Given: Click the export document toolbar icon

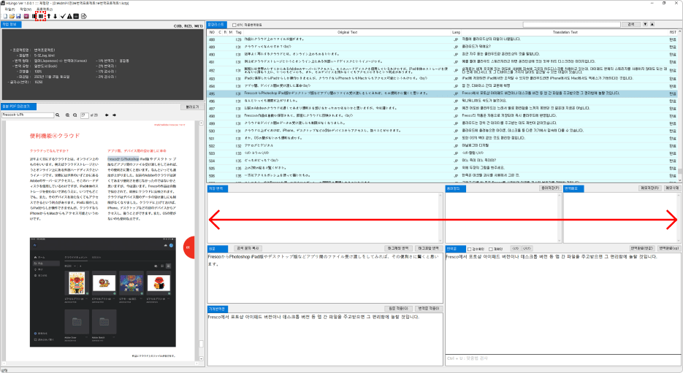Looking at the screenshot, I should point(83,16).
